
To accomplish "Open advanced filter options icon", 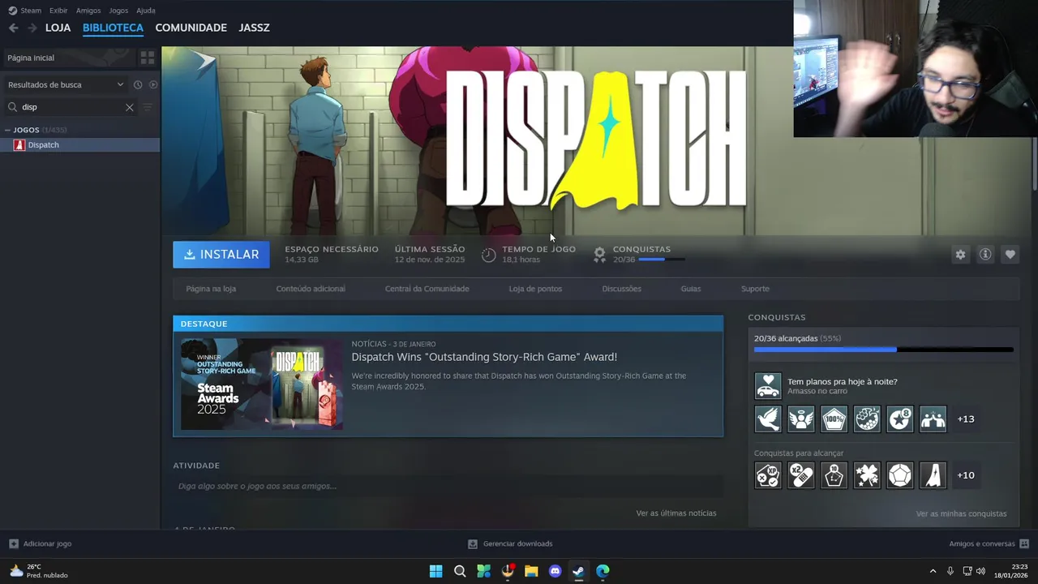I will pyautogui.click(x=148, y=107).
